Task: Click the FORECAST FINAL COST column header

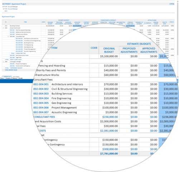Action: tap(130, 23)
